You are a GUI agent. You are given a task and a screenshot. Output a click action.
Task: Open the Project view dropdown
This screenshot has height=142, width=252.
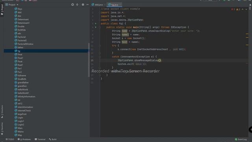pos(12,5)
